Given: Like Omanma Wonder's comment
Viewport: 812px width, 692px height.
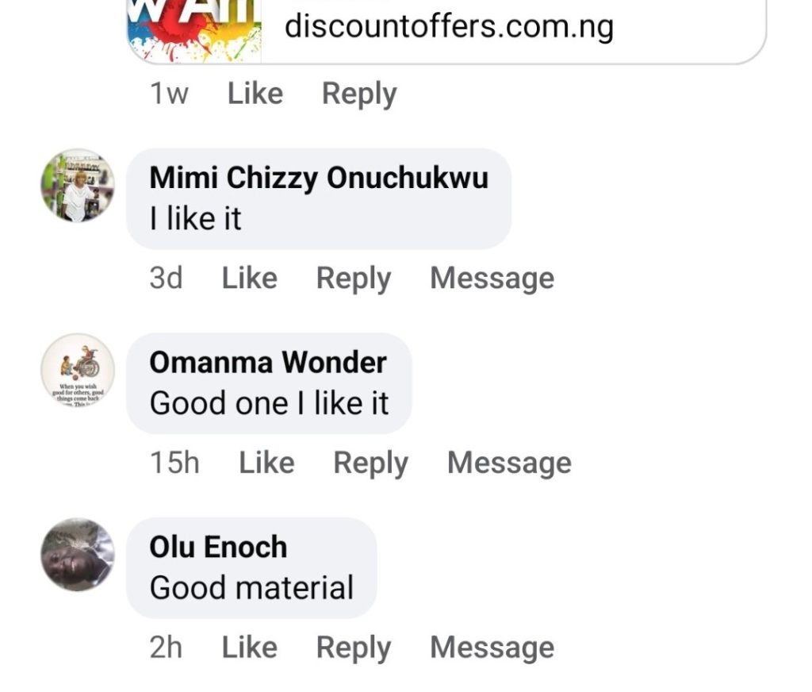Looking at the screenshot, I should coord(266,463).
